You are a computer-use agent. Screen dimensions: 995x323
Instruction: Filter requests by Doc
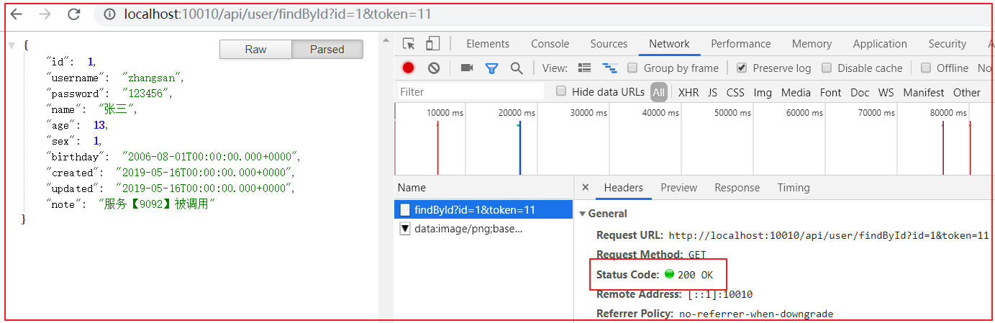[x=860, y=92]
